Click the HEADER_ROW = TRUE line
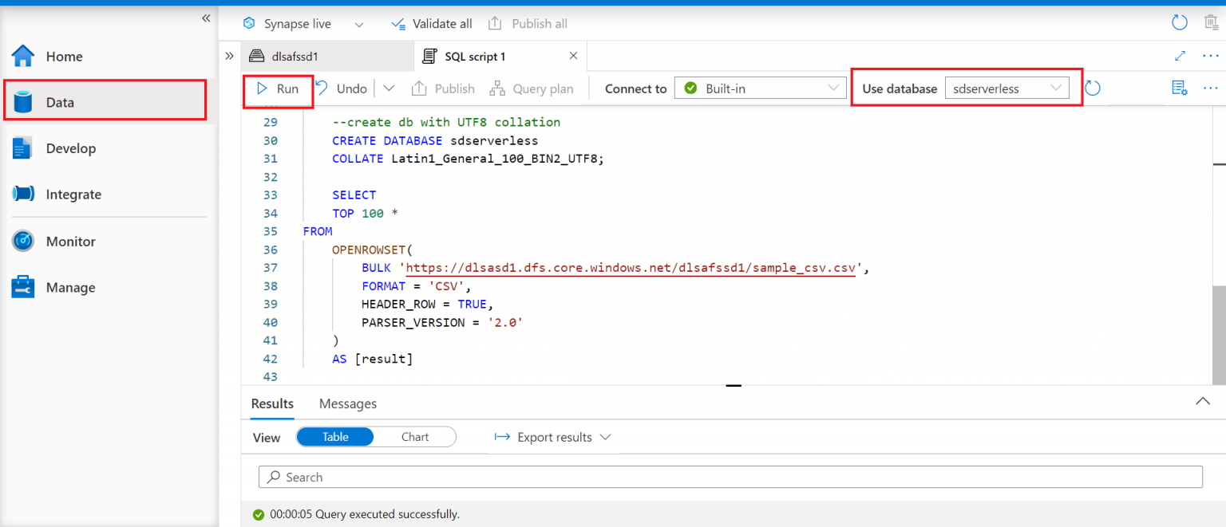 tap(428, 305)
